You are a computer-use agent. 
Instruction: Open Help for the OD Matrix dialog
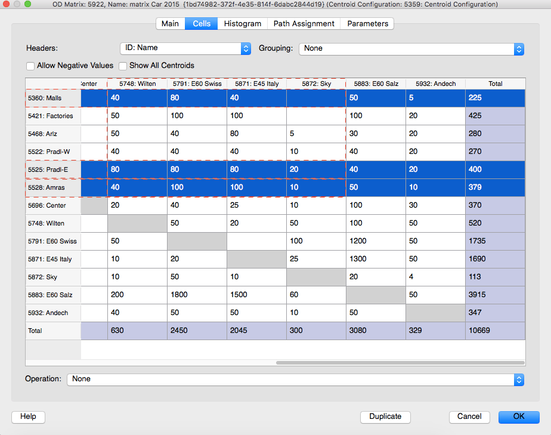[28, 417]
